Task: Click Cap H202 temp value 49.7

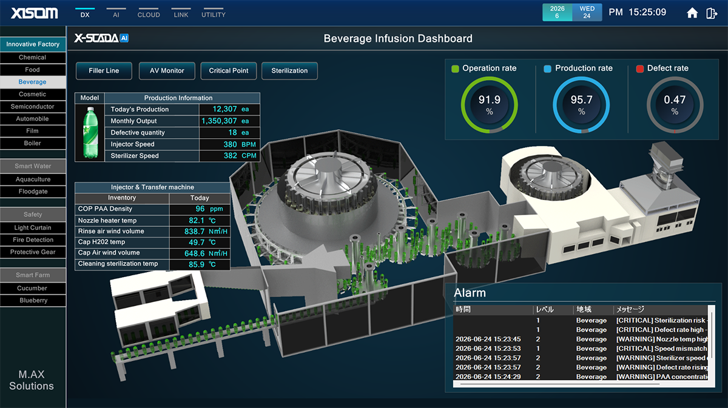Action: 197,242
